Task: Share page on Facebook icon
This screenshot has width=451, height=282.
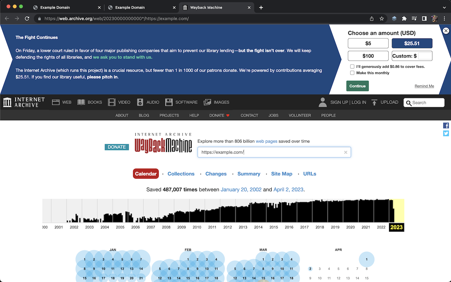Action: tap(446, 125)
